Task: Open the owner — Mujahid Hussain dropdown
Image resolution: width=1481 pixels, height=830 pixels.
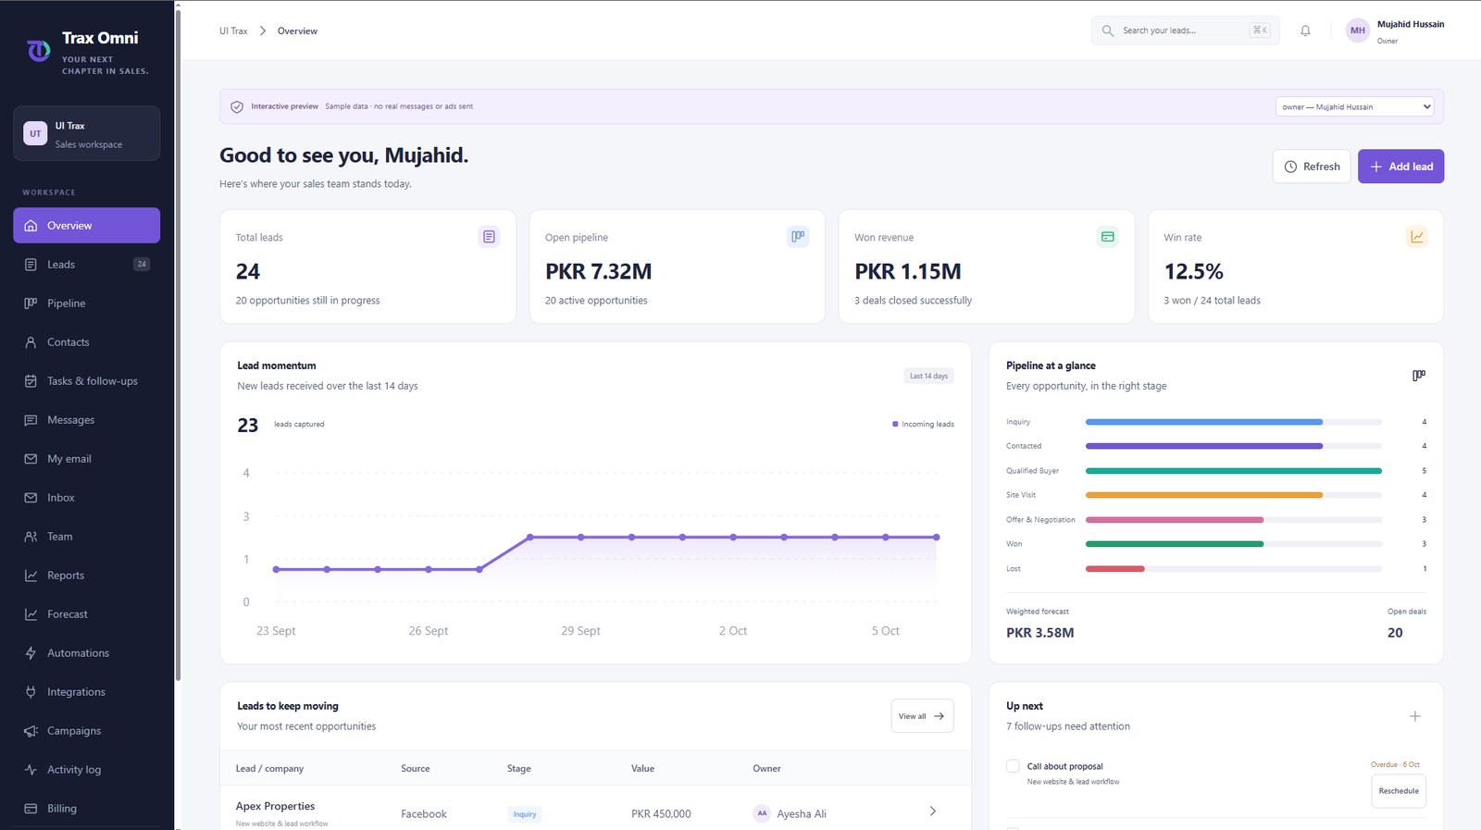Action: [x=1354, y=106]
